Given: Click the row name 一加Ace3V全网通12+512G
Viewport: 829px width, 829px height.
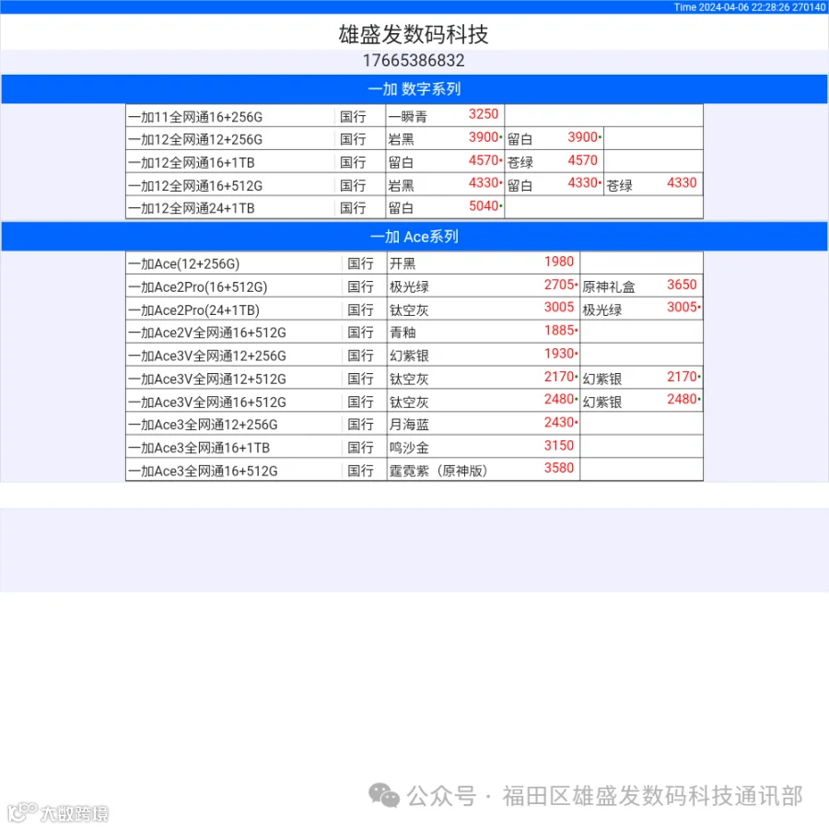Looking at the screenshot, I should [x=206, y=379].
